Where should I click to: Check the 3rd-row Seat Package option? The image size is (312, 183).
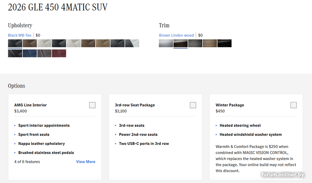click(193, 105)
